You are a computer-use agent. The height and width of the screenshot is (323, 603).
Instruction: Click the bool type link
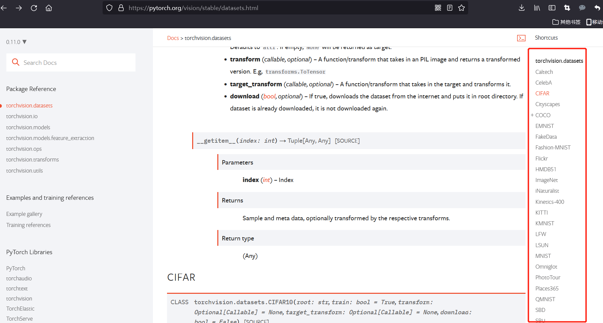click(x=269, y=96)
